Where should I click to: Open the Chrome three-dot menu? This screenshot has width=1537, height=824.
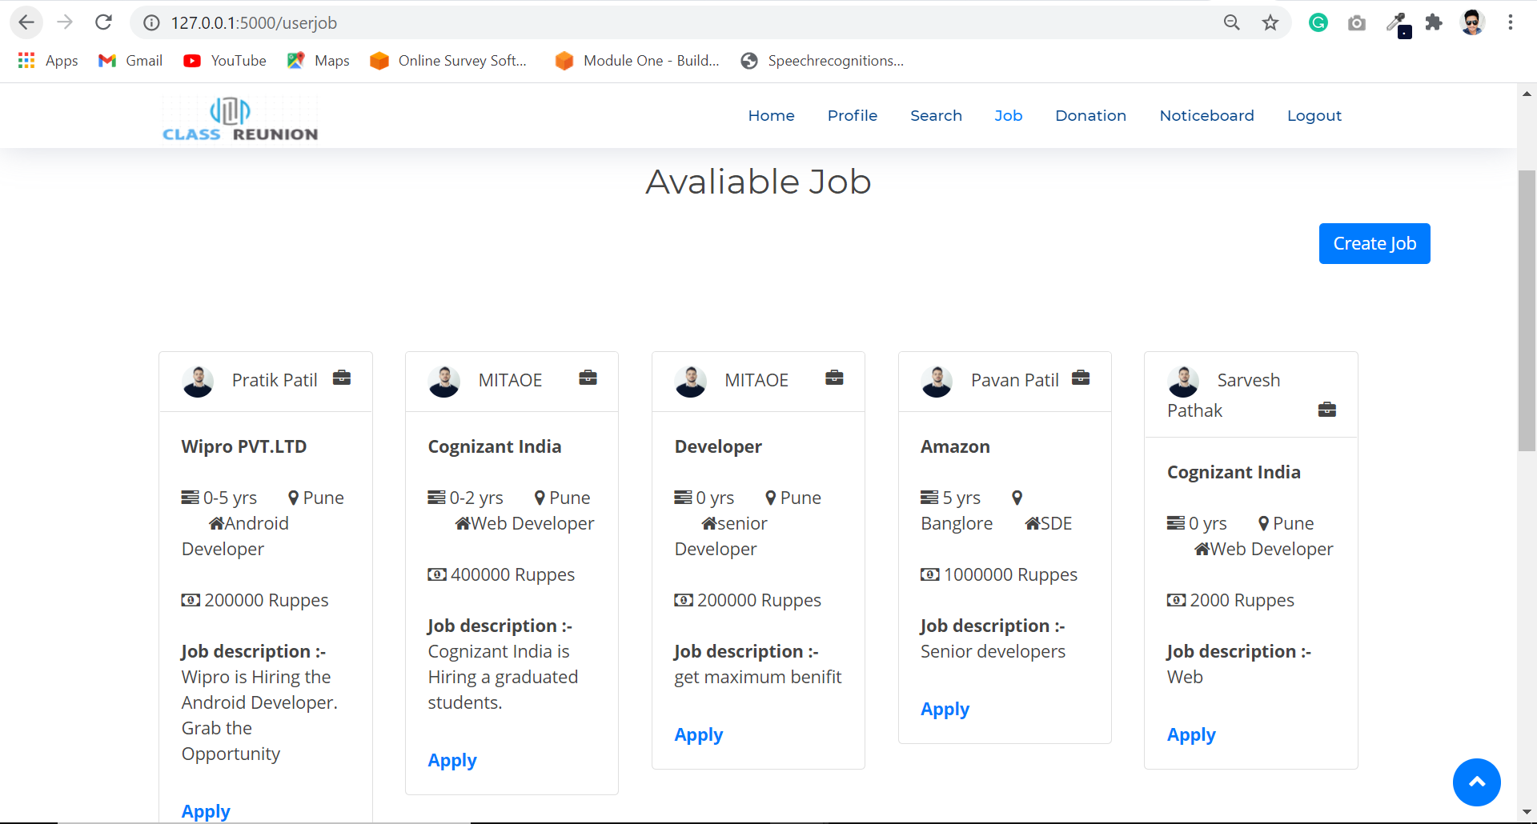point(1511,22)
